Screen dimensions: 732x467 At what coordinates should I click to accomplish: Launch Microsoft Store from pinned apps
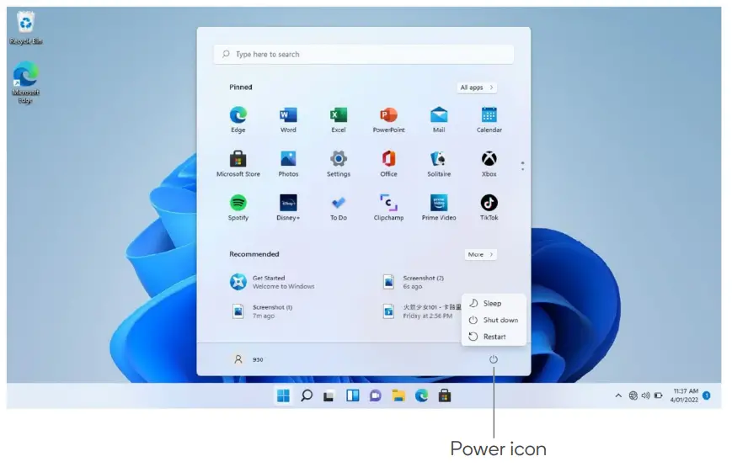pos(238,163)
